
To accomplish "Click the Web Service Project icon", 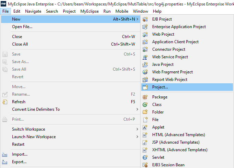I will [x=145, y=57].
